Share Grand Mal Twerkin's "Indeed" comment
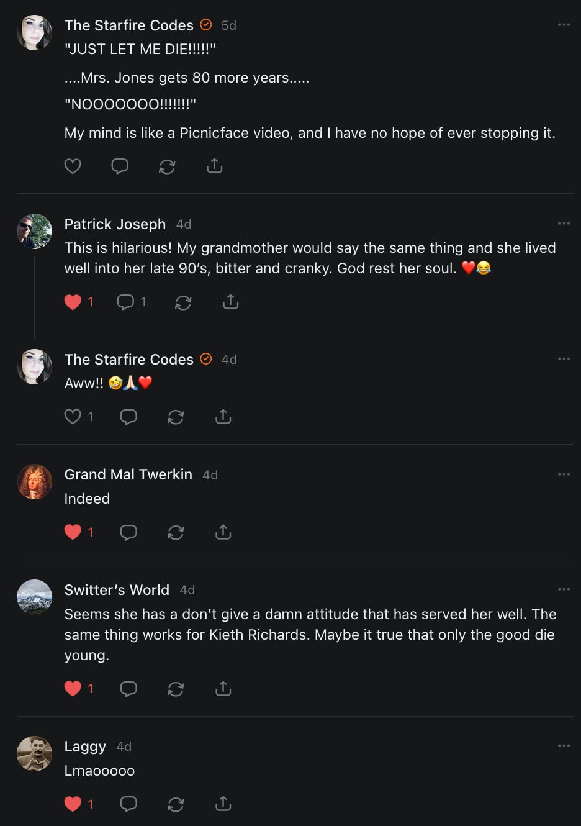The height and width of the screenshot is (826, 581). pos(223,532)
